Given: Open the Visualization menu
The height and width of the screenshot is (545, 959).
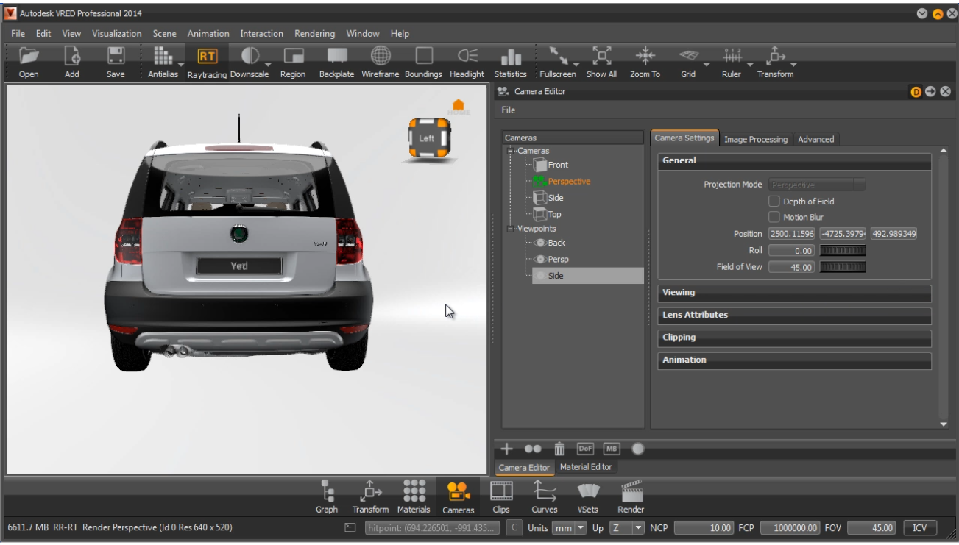Looking at the screenshot, I should 117,34.
